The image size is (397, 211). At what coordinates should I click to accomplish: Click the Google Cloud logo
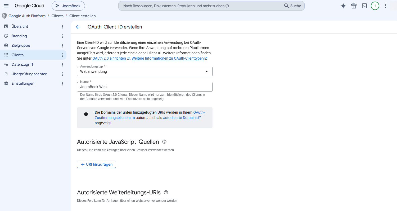pos(29,6)
